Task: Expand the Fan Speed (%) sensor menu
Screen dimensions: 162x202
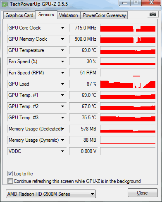Action: click(x=62, y=62)
